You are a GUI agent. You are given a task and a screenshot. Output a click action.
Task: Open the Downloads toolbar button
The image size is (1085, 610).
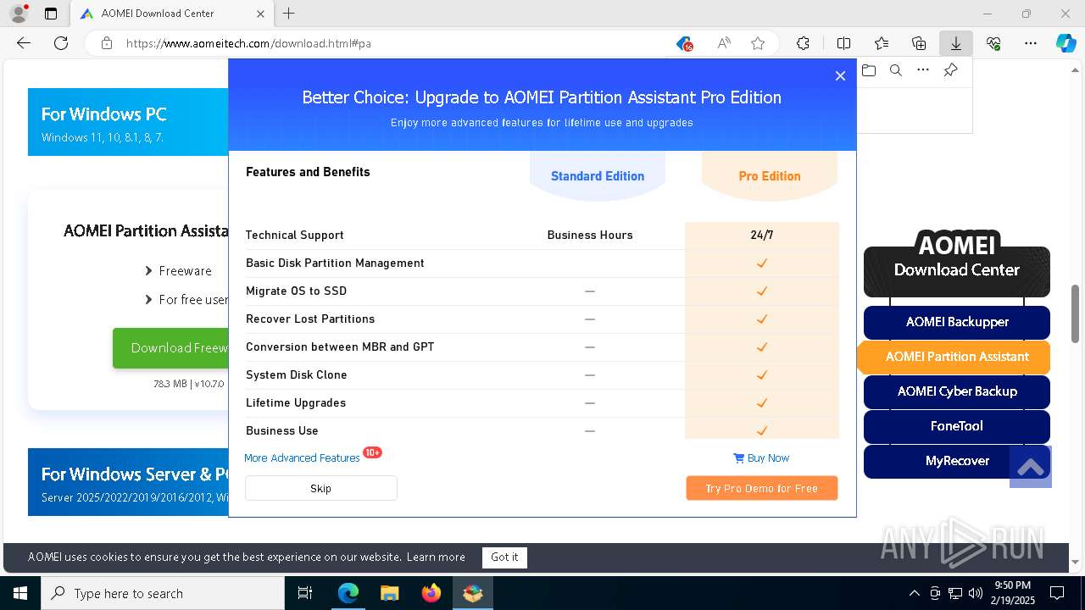coord(956,43)
